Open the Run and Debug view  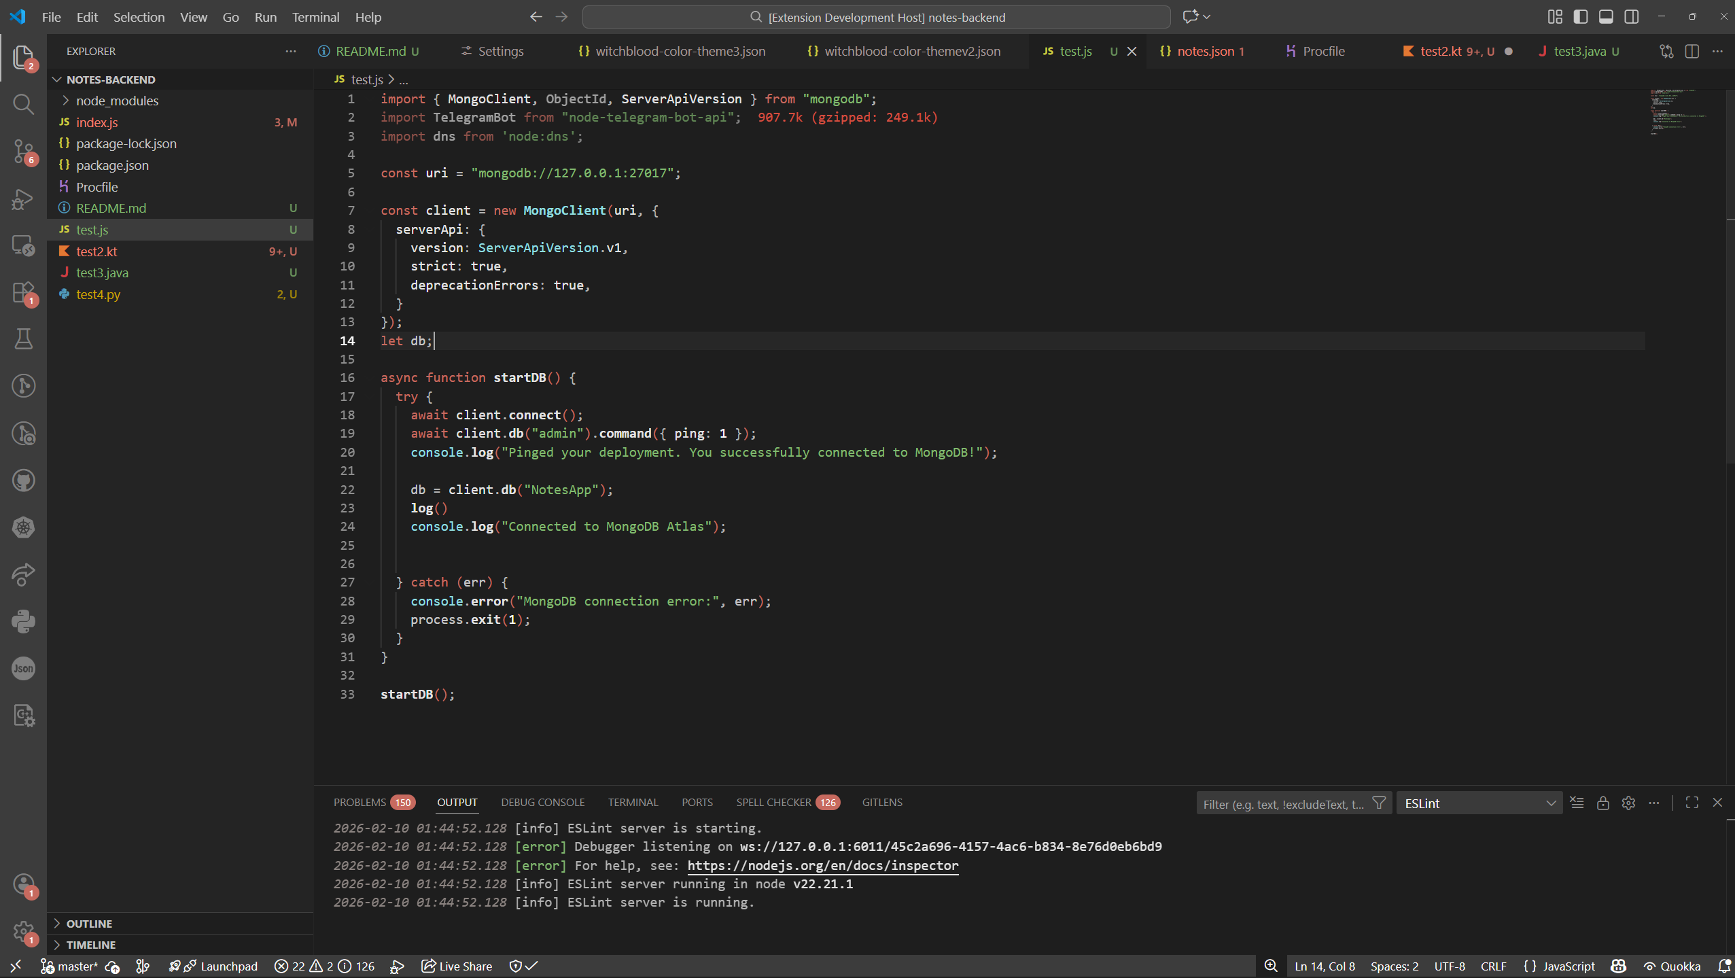[x=23, y=198]
